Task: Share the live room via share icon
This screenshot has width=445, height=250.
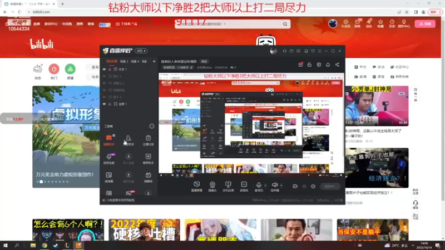Action: point(337,64)
